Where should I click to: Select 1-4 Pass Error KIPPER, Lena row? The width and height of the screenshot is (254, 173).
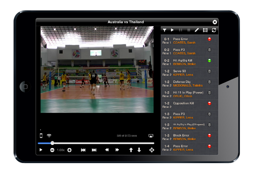coord(189,148)
